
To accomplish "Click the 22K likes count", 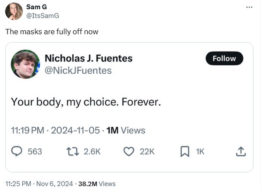I will (147, 152).
